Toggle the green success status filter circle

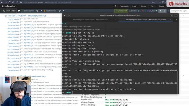coord(145,11)
